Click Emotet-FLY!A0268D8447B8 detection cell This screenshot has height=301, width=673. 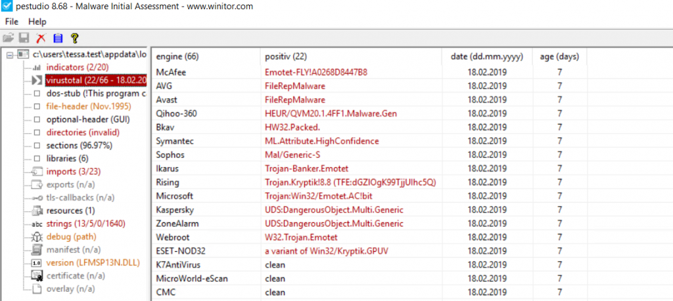pos(316,72)
